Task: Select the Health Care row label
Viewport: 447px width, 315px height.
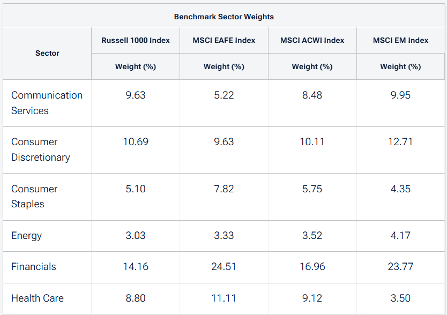Action: pos(37,298)
